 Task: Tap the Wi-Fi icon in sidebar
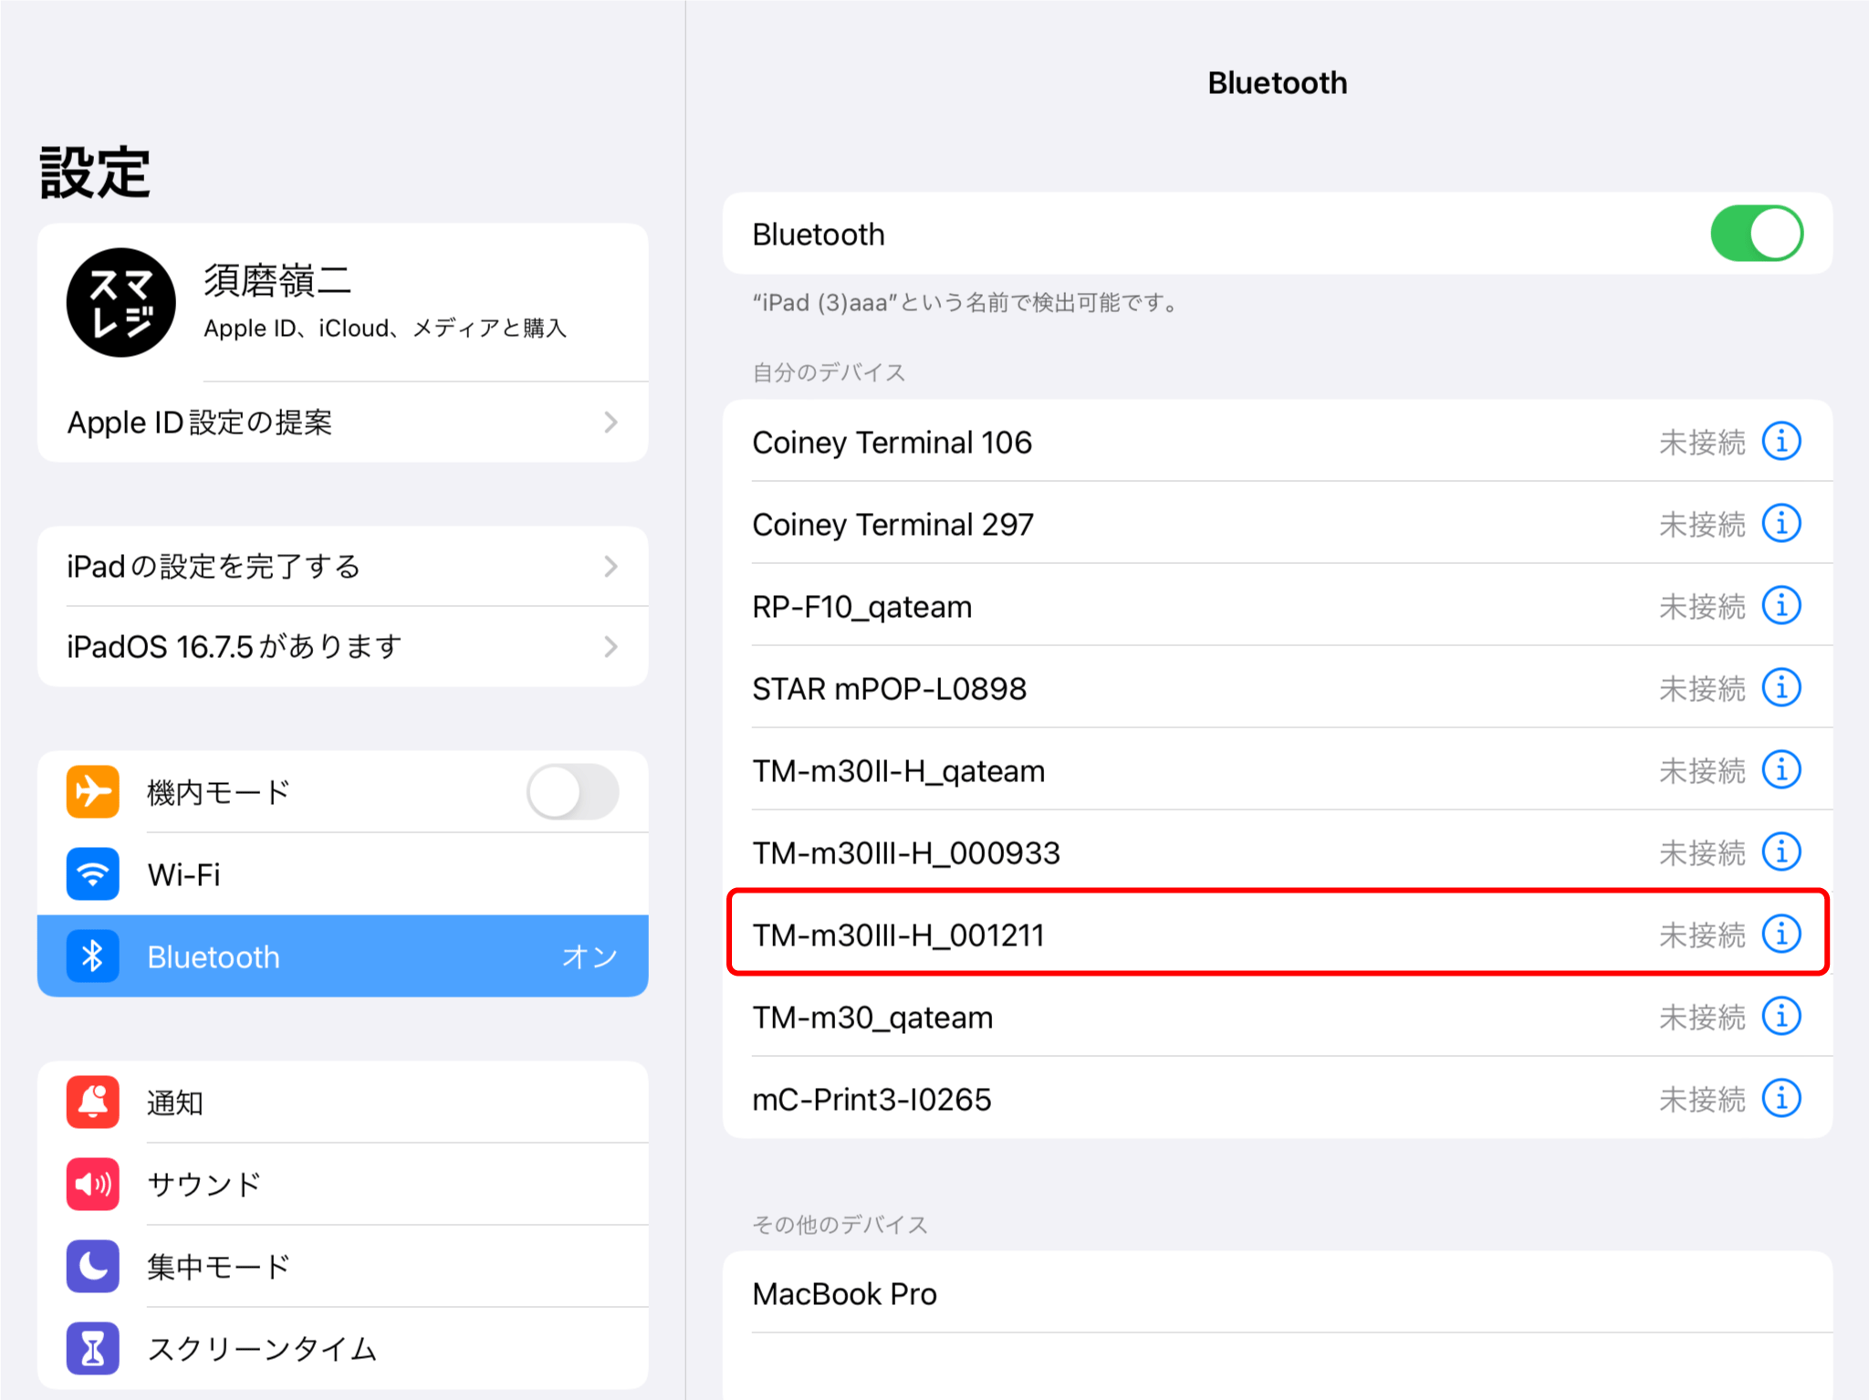tap(93, 873)
